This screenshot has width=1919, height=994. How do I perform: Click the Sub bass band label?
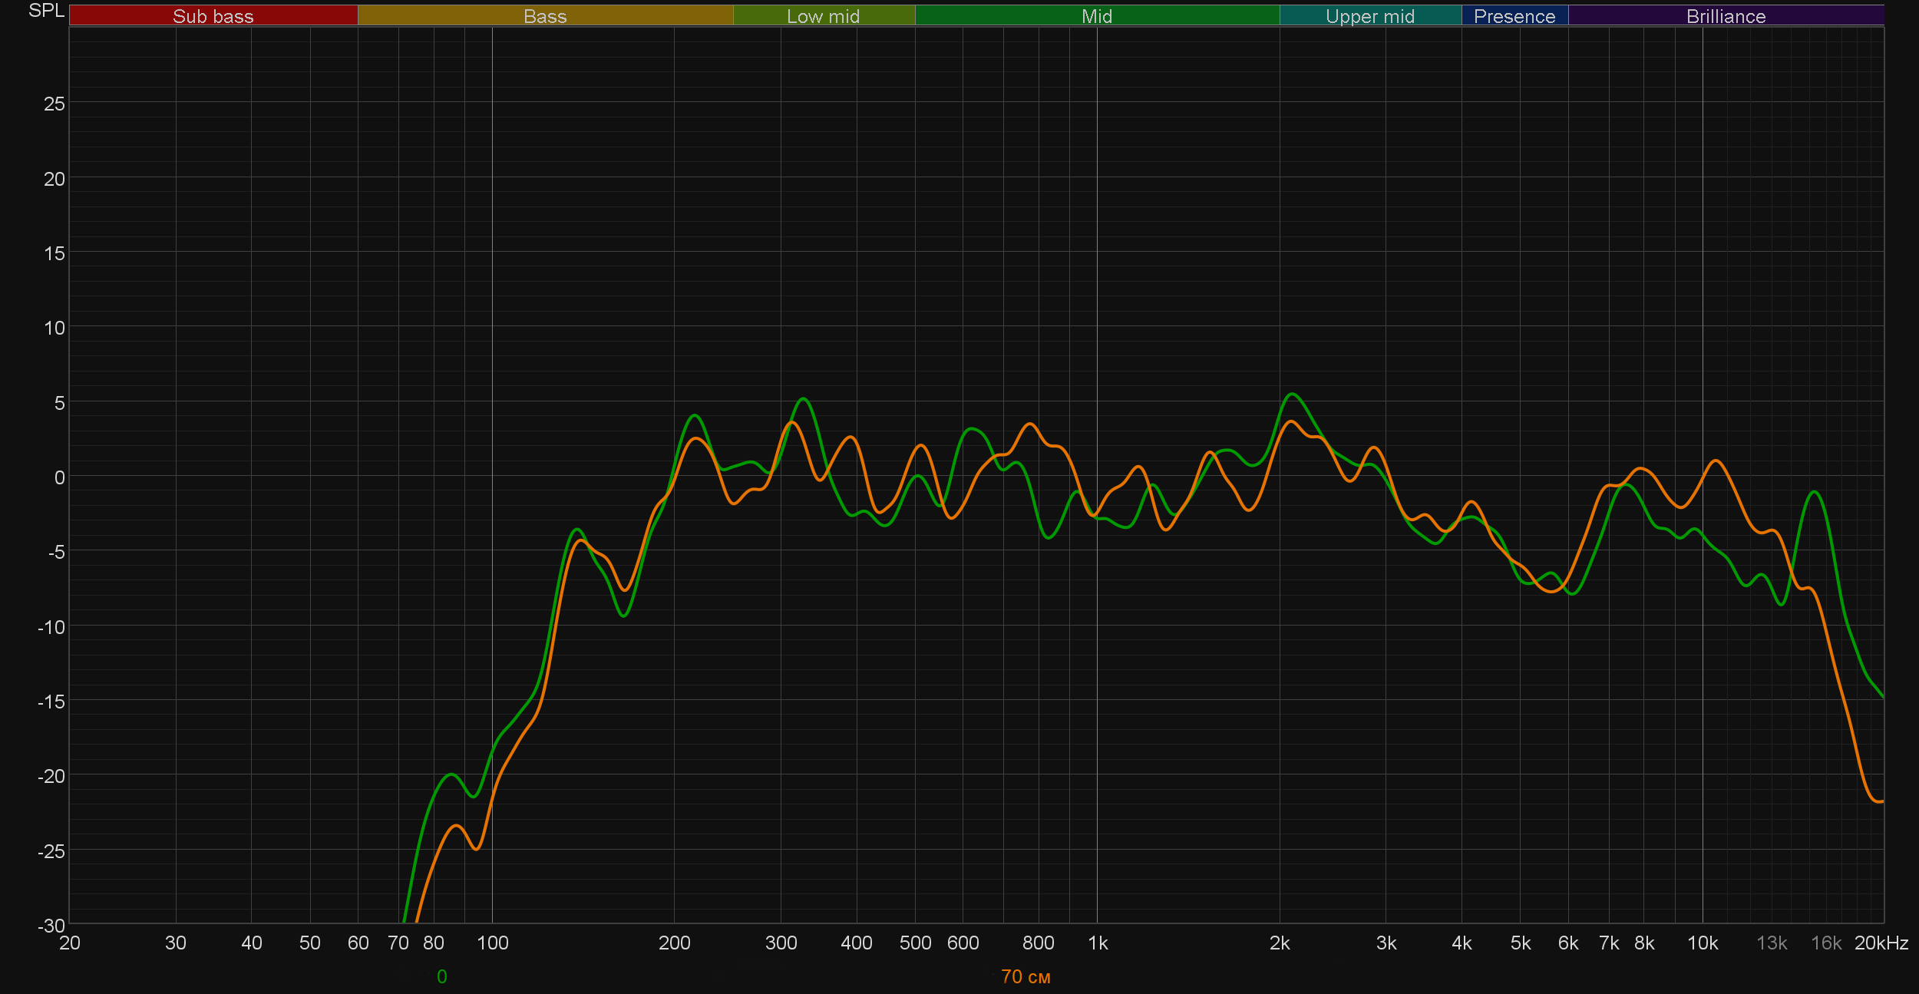(213, 16)
